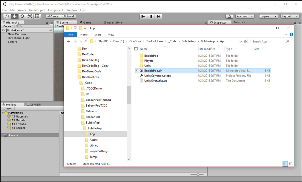Open Unity's Assets menu
Screen dimensions: 302x182
(x=22, y=10)
